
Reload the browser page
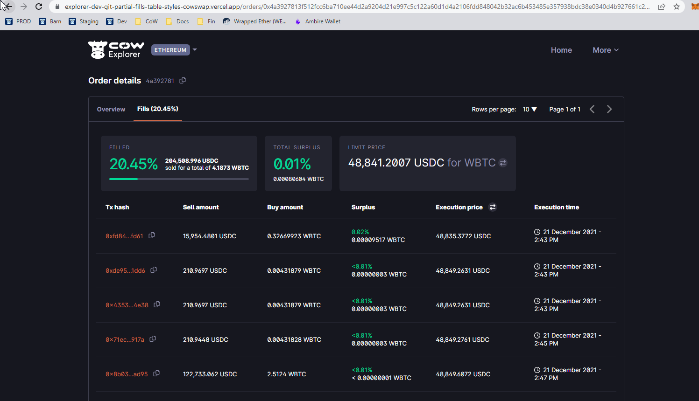point(39,7)
